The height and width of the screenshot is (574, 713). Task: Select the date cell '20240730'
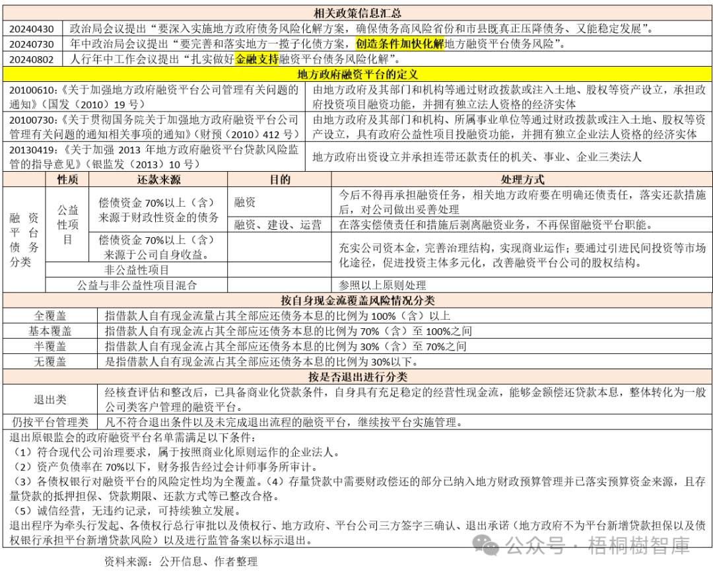(32, 44)
